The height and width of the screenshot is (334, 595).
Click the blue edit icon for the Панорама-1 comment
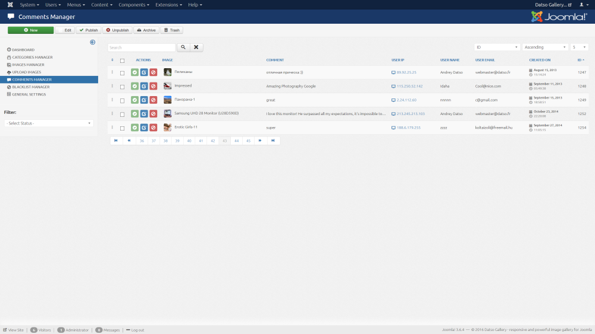click(144, 100)
